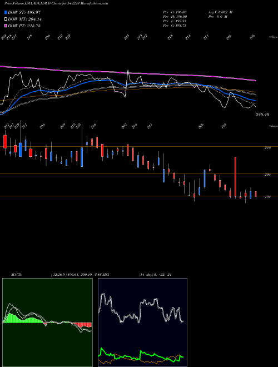This screenshot has width=278, height=367.
Task: Click the MACD (12,26,9) parameter values
Action: (76, 274)
